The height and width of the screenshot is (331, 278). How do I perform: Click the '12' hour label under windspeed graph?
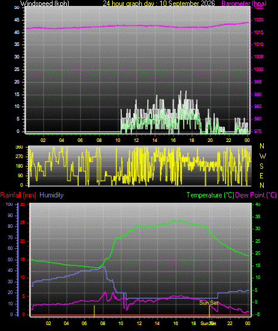tap(137, 140)
